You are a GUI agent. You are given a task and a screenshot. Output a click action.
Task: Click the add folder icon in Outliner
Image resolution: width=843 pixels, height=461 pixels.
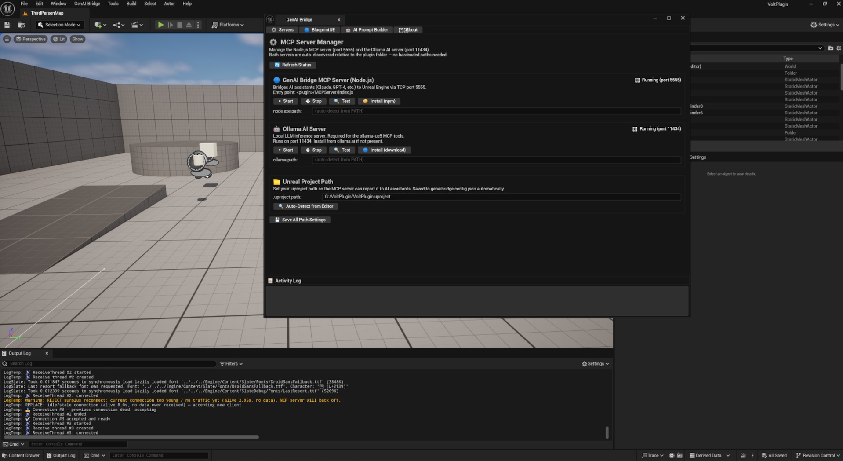(x=831, y=48)
